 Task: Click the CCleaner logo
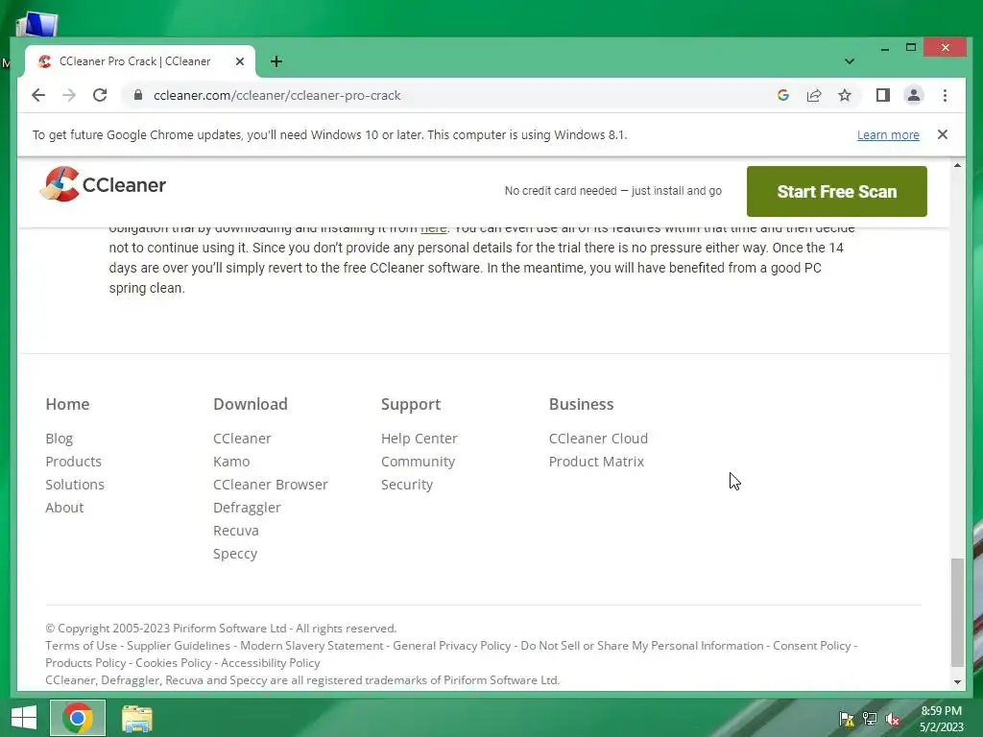point(104,184)
